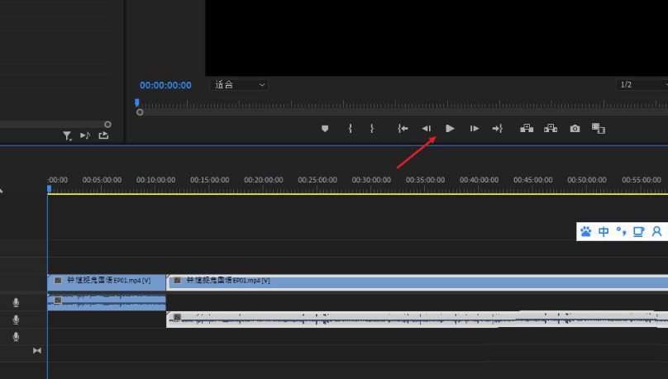Add a marker in the program monitor

(325, 129)
